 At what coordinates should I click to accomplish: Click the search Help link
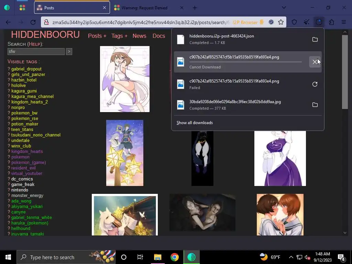pyautogui.click(x=34, y=44)
